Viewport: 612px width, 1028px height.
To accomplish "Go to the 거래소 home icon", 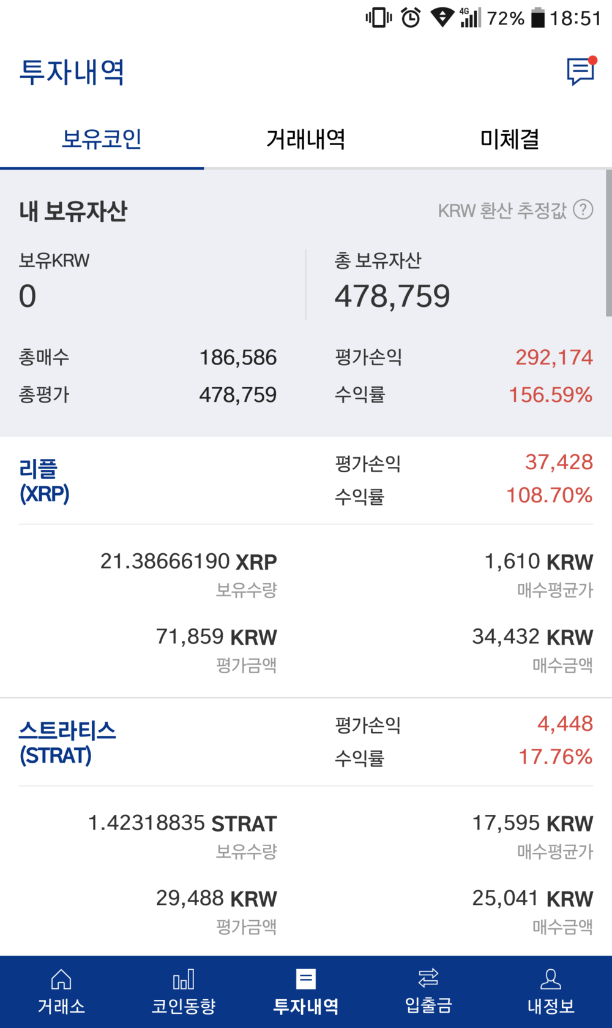I will point(61,980).
